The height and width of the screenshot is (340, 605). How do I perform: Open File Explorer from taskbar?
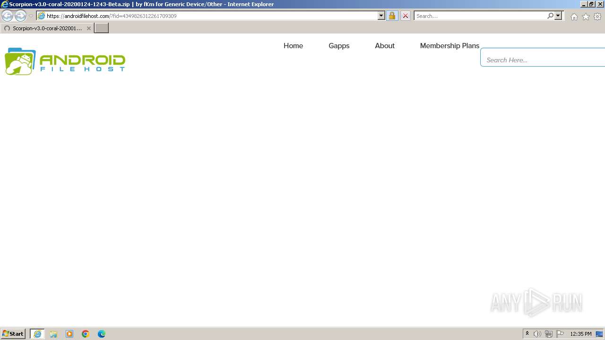53,334
